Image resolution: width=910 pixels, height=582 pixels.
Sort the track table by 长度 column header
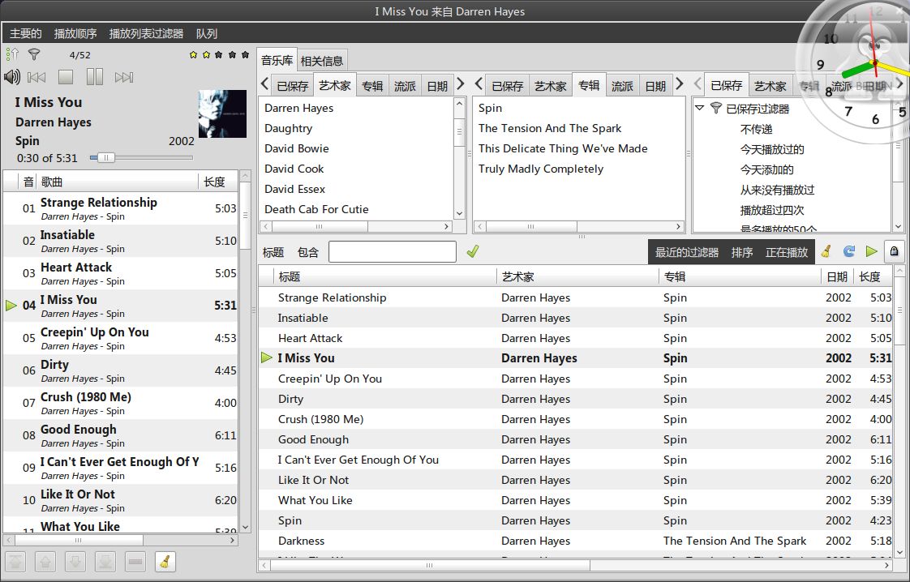[873, 276]
